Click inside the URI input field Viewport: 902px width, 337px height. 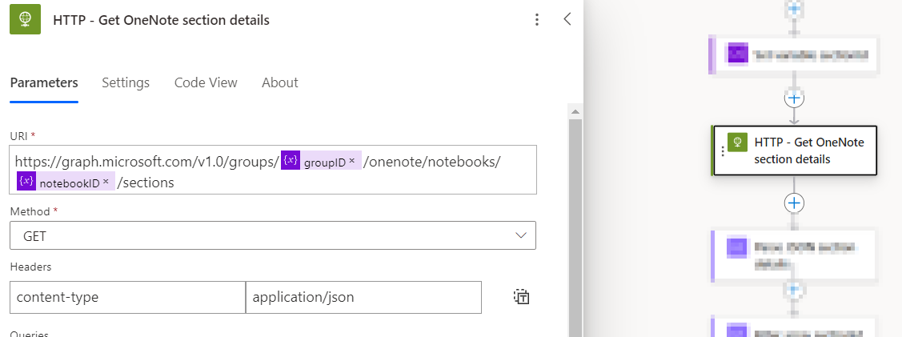[x=273, y=170]
